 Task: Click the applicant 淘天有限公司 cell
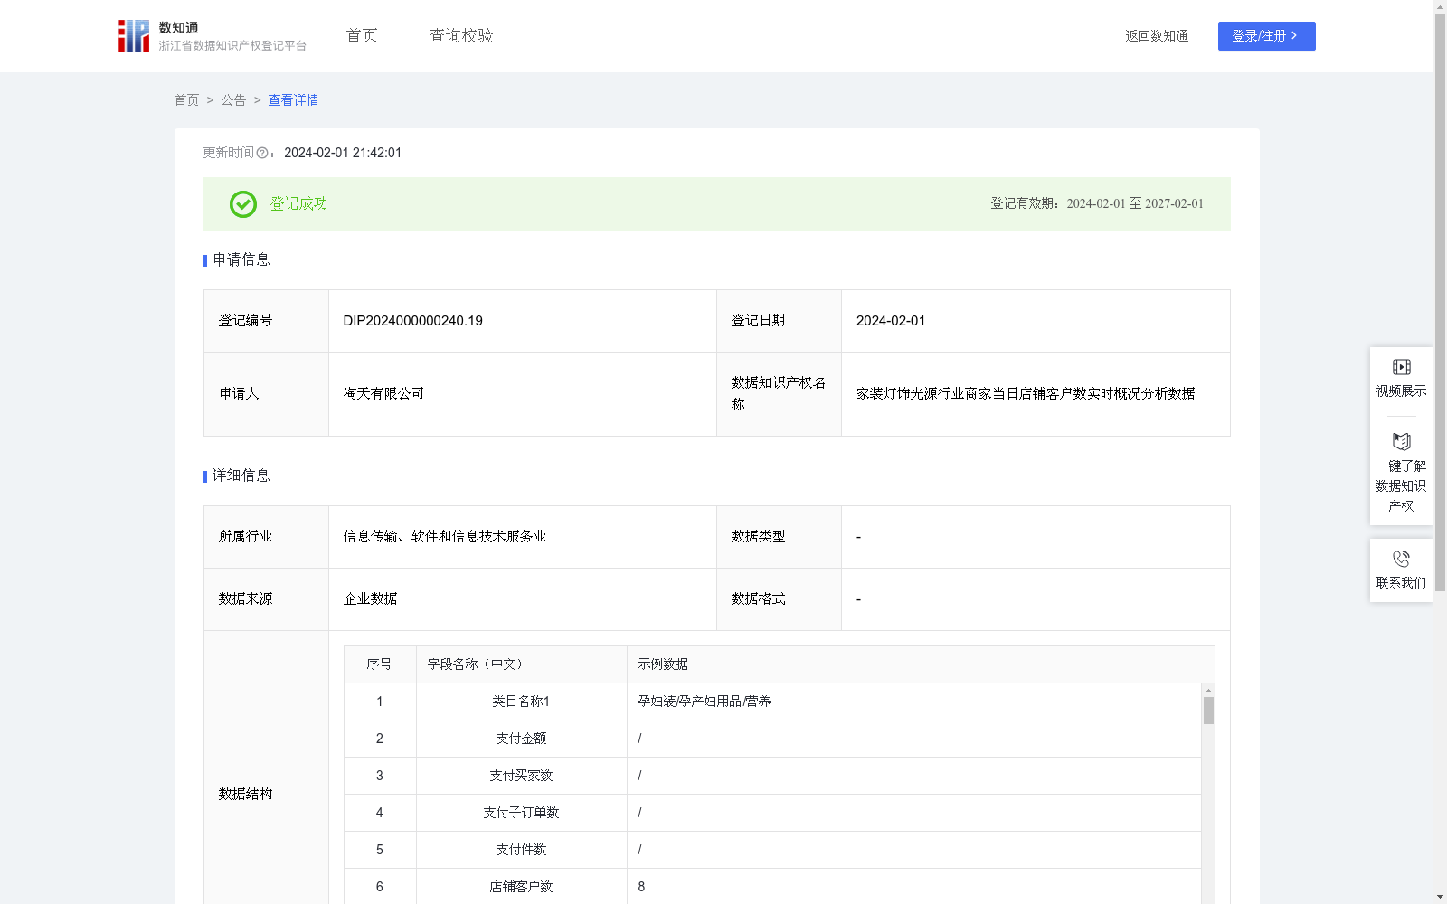[383, 393]
